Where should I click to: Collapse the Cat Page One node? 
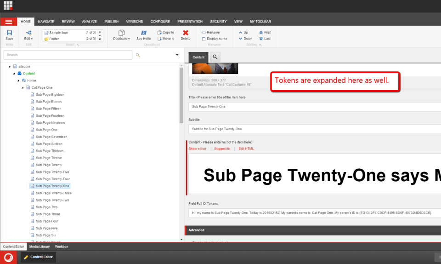click(23, 87)
